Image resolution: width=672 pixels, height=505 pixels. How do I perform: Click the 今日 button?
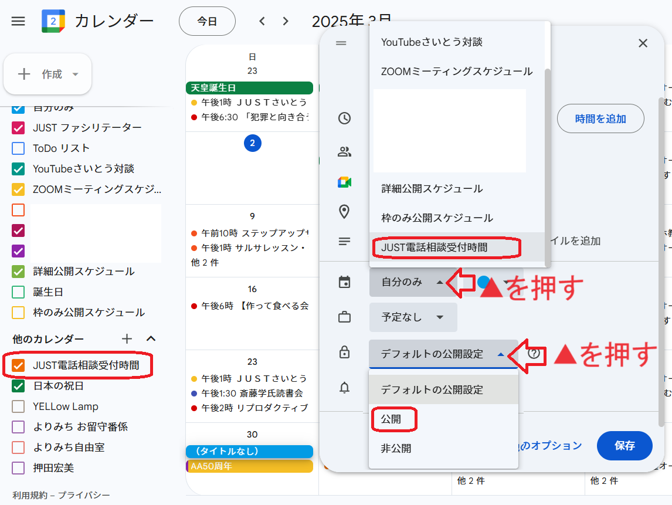207,22
